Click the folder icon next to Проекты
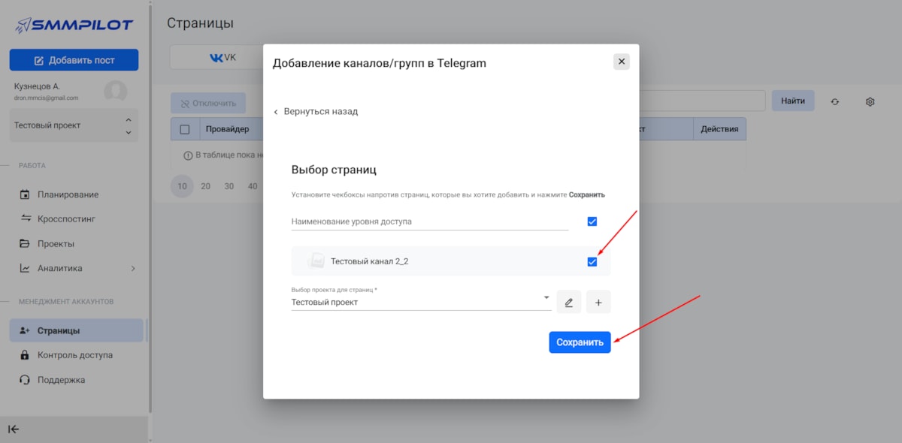 (24, 244)
